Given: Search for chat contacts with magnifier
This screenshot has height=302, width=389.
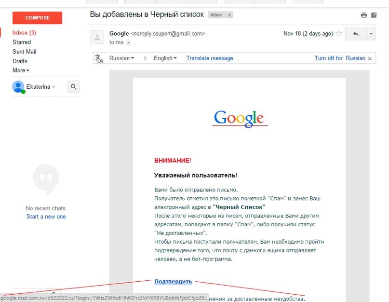Looking at the screenshot, I should click(73, 87).
